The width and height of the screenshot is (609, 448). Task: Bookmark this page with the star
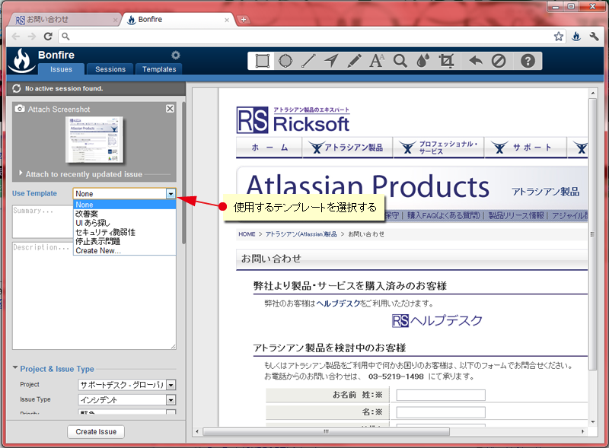coord(559,37)
